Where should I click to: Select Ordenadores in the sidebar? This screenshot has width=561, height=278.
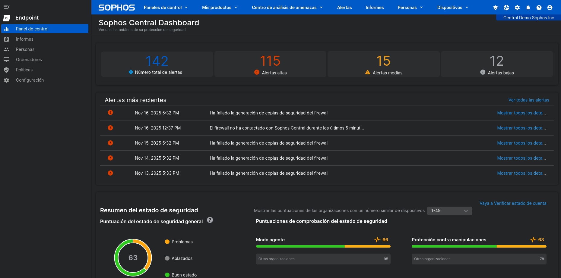(x=29, y=60)
